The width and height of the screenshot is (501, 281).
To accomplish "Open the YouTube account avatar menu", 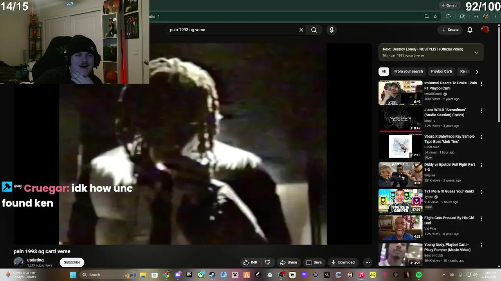I will point(485,30).
